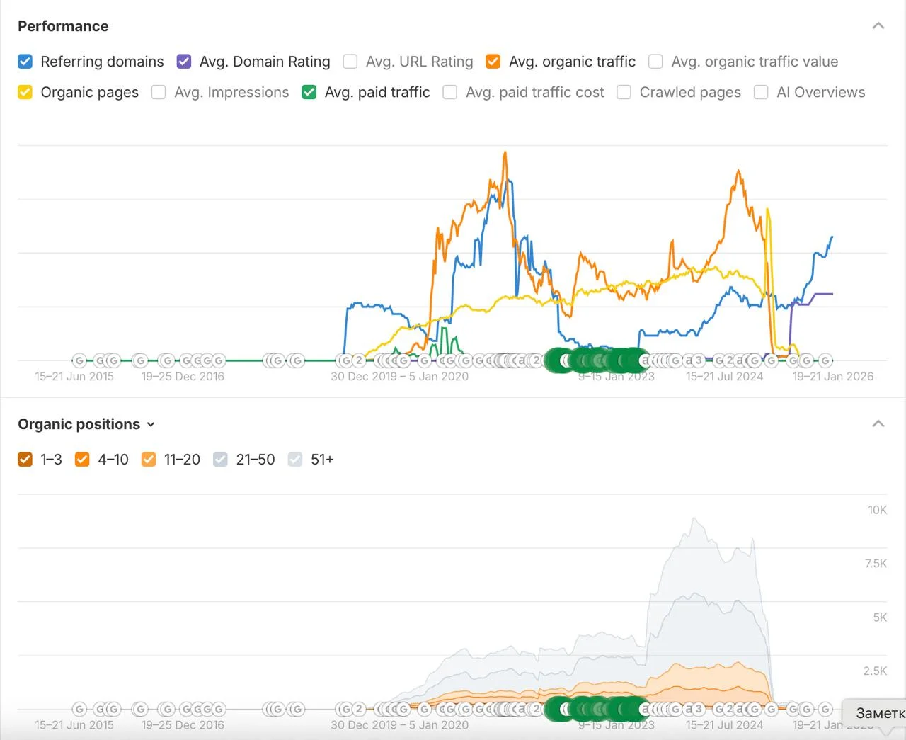This screenshot has height=740, width=906.
Task: Disable the 1–3 positions color checkbox
Action: coord(25,460)
